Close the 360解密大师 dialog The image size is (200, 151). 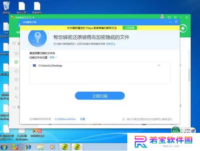pos(176,22)
